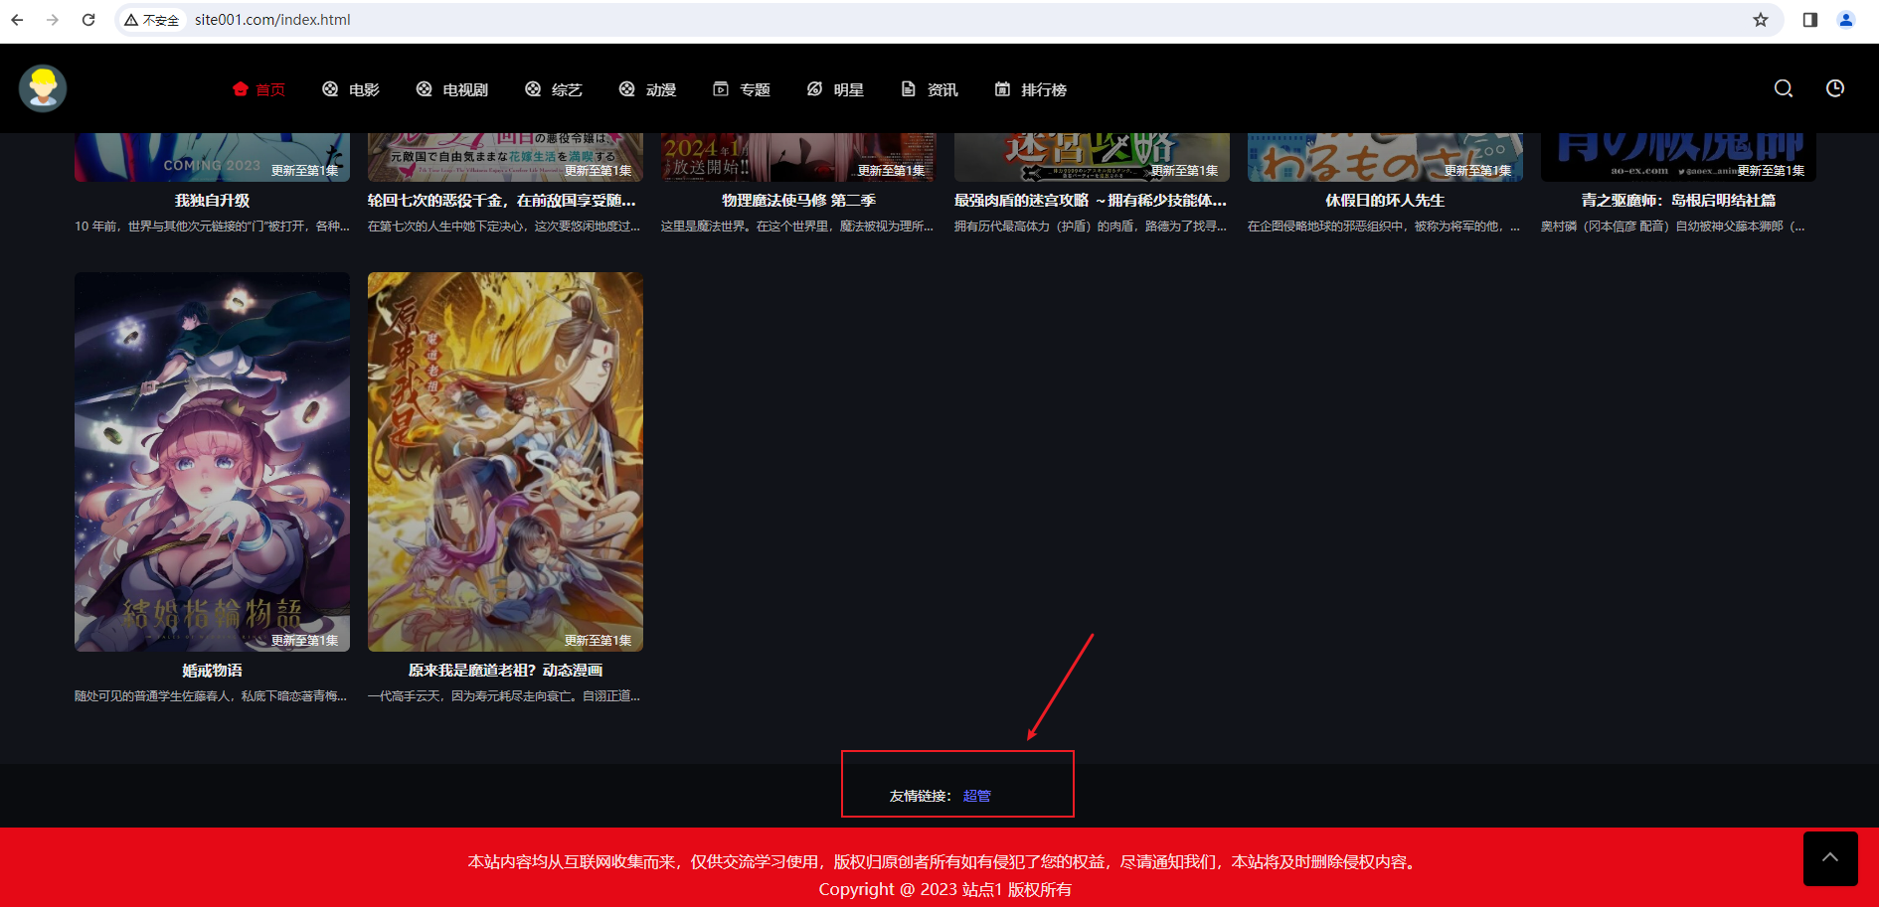
Task: Open the browser side panel icon
Action: pos(1810,20)
